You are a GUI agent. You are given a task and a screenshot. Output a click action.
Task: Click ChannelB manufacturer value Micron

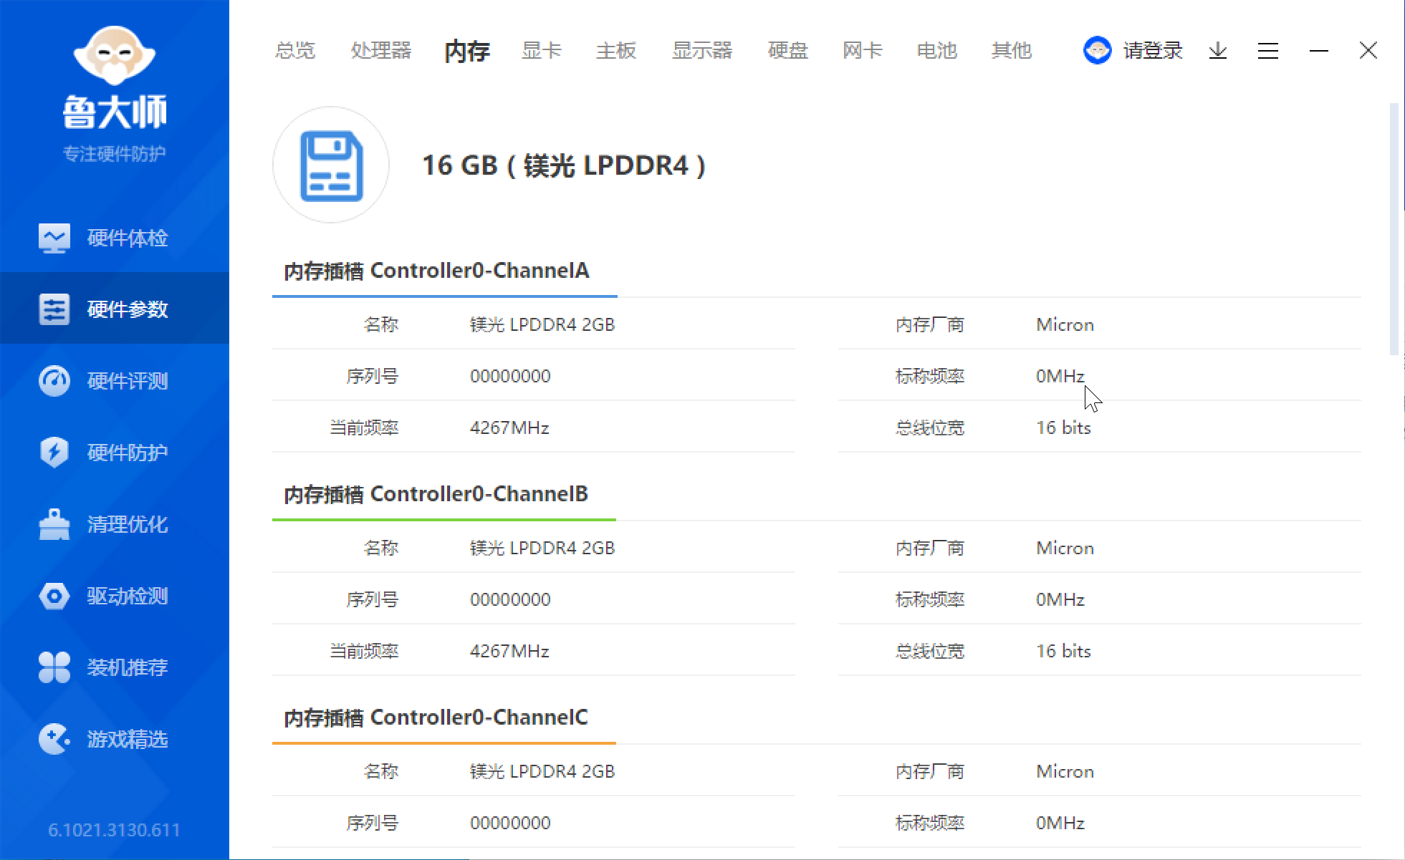point(1065,548)
